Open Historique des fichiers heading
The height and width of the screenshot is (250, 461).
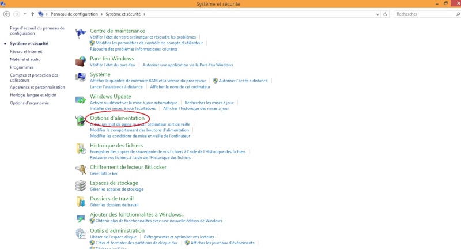tap(116, 146)
